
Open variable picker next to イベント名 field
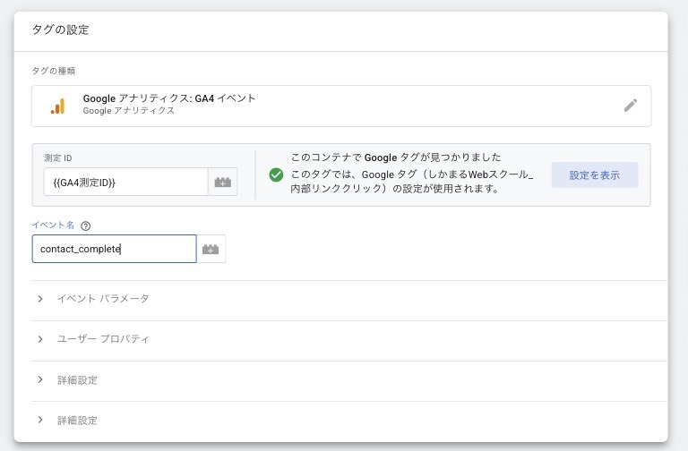coord(211,249)
